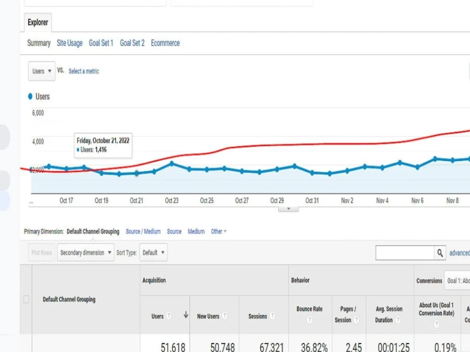Sort by Avg. Session Duration column

click(x=389, y=314)
